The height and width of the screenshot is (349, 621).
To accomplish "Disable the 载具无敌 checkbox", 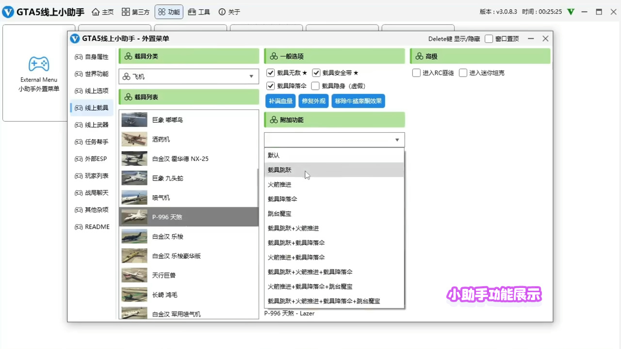I will [x=271, y=73].
